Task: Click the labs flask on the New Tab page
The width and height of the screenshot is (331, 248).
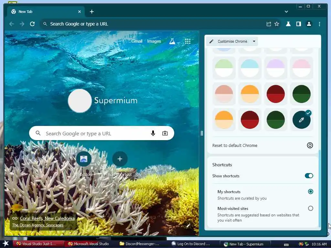Action: [x=172, y=41]
